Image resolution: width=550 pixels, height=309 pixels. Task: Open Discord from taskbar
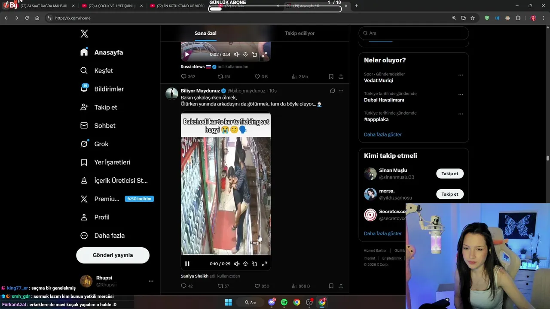coord(272,302)
